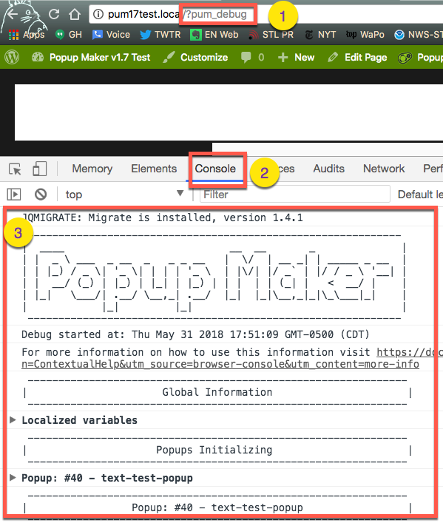Clear the console with the block icon
The width and height of the screenshot is (443, 523).
(x=41, y=195)
